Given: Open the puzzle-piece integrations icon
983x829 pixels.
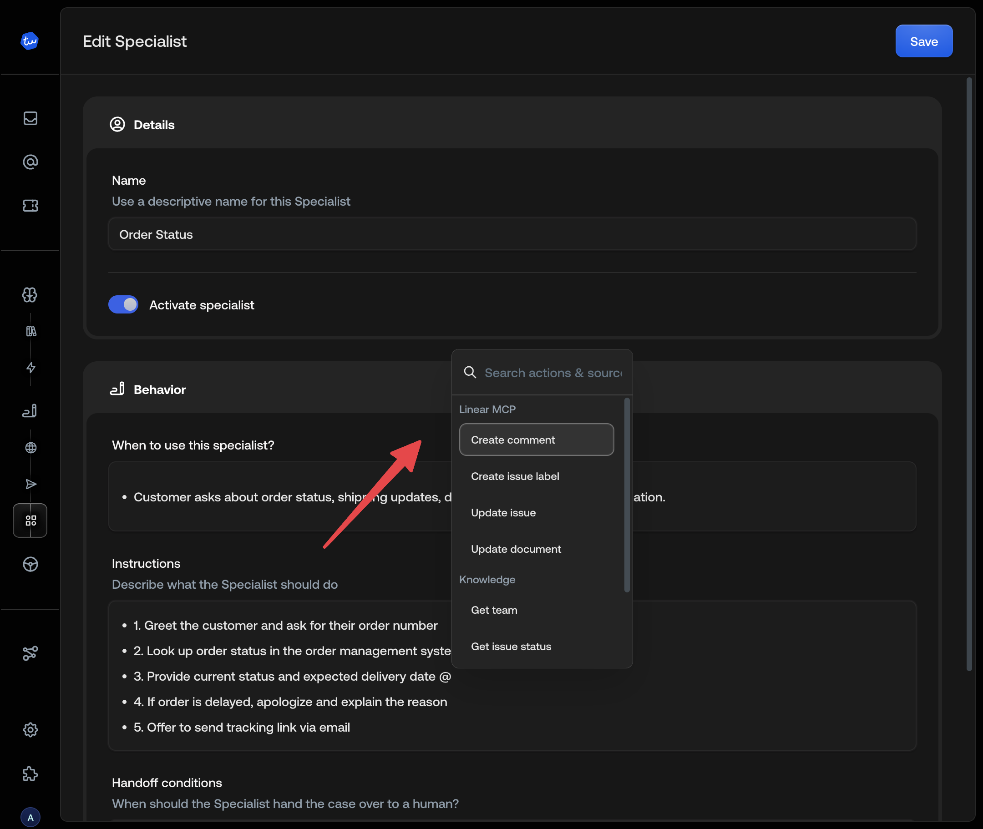Looking at the screenshot, I should (30, 773).
